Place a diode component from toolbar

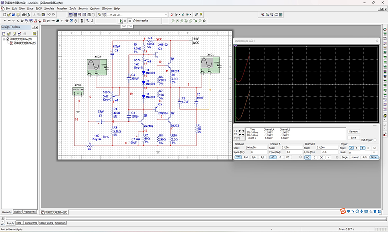(14, 21)
